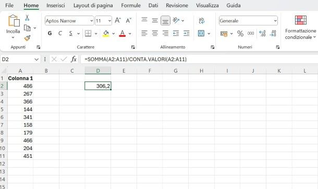Expand font color options arrow
Image resolution: width=318 pixels, height=189 pixels.
pyautogui.click(x=130, y=34)
